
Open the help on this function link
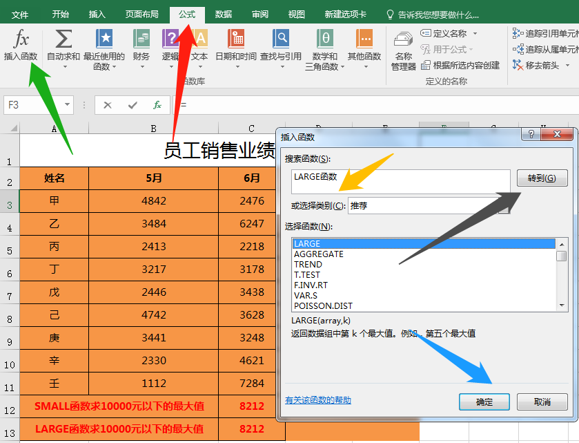click(318, 400)
